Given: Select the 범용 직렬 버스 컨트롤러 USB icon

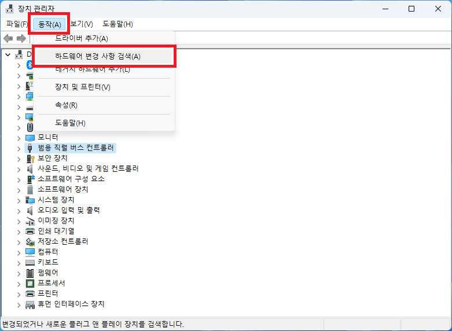Looking at the screenshot, I should click(30, 148).
